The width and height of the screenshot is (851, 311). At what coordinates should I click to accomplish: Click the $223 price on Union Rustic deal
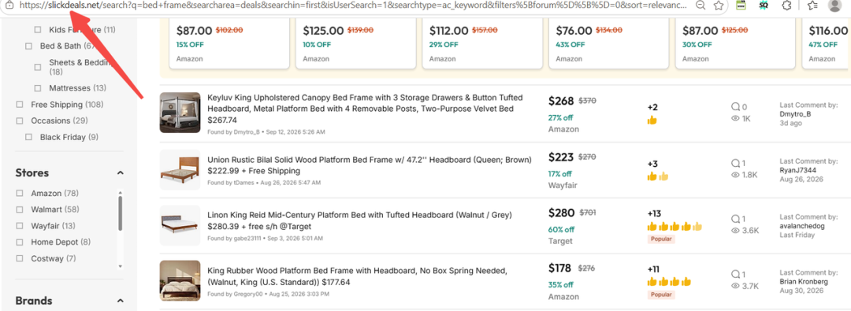561,157
